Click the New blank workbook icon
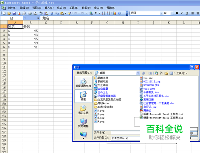The width and height of the screenshot is (200, 153). pyautogui.click(x=4, y=13)
